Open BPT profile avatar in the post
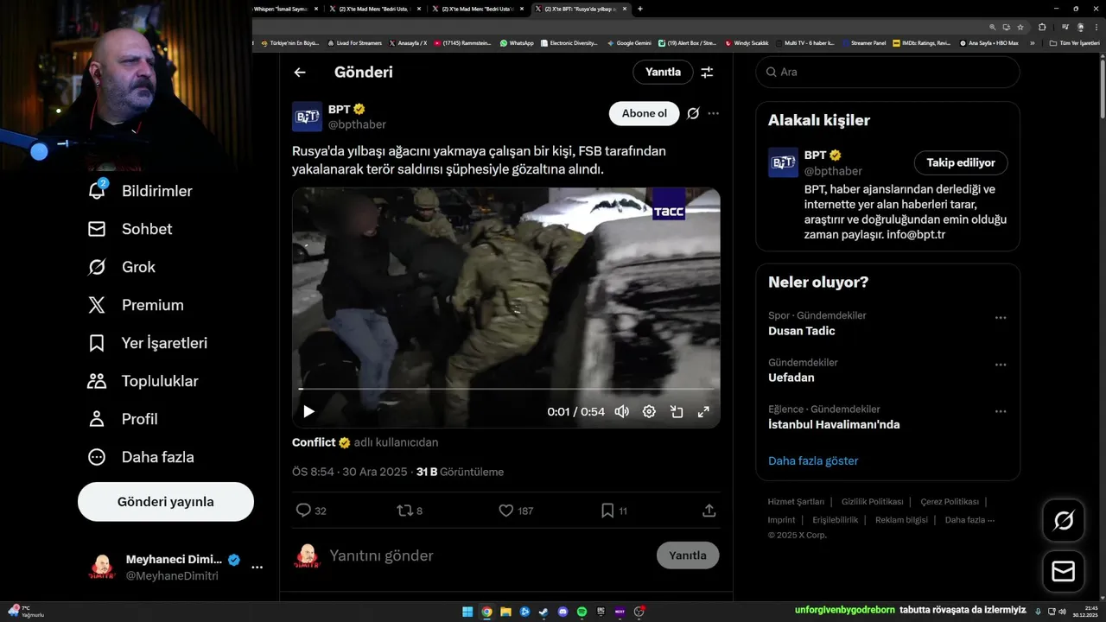Image resolution: width=1106 pixels, height=622 pixels. 307,117
